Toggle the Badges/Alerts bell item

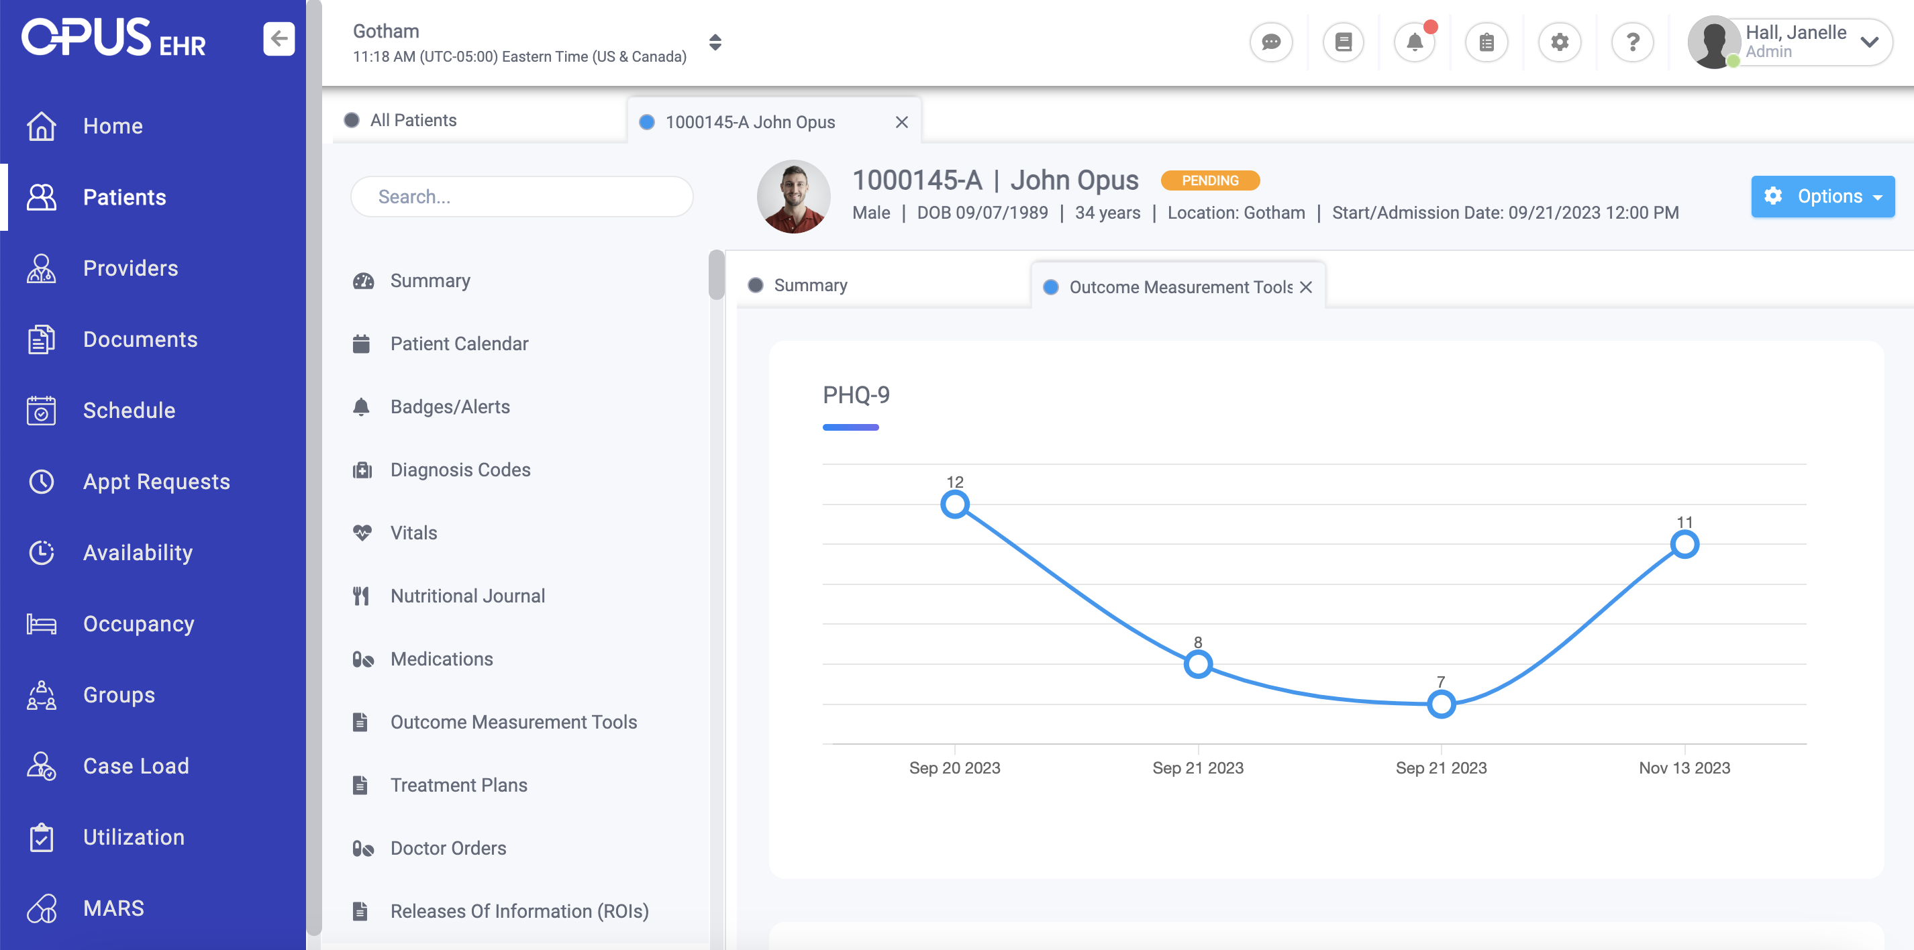click(x=362, y=407)
